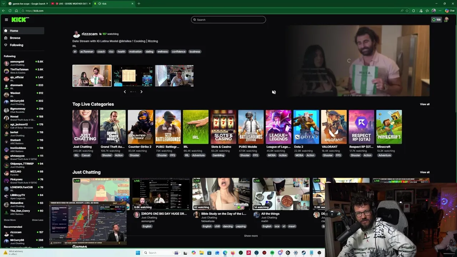Open the Kick hamburger sidebar menu
The image size is (457, 257).
coord(6,20)
